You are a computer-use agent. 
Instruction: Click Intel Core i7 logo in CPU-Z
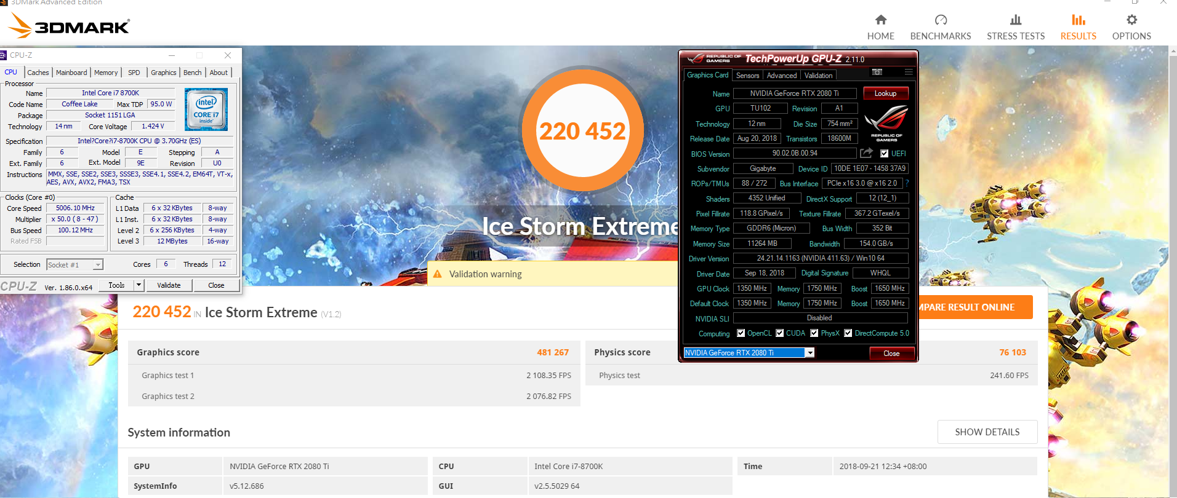click(206, 109)
